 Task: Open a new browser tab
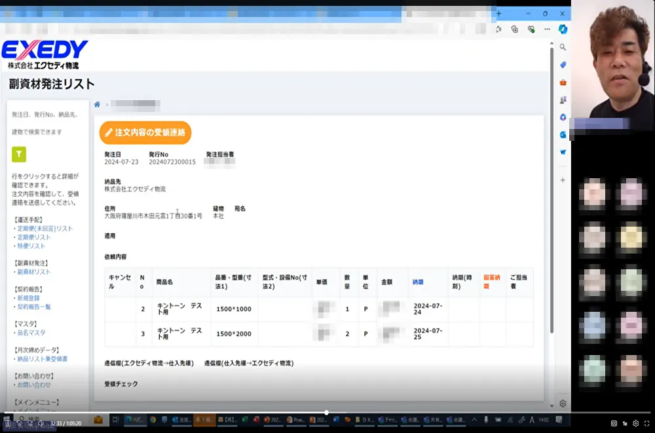499,14
